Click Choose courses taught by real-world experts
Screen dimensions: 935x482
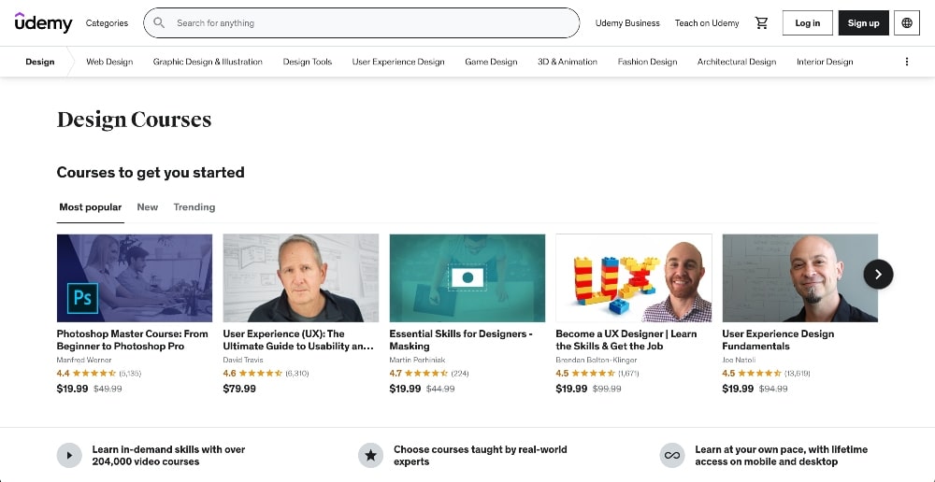pyautogui.click(x=480, y=455)
